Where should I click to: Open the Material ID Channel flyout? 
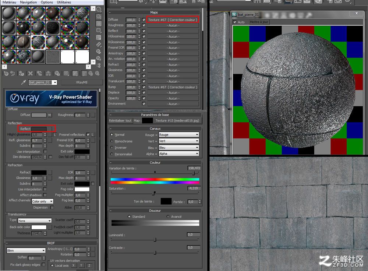coord(66,74)
